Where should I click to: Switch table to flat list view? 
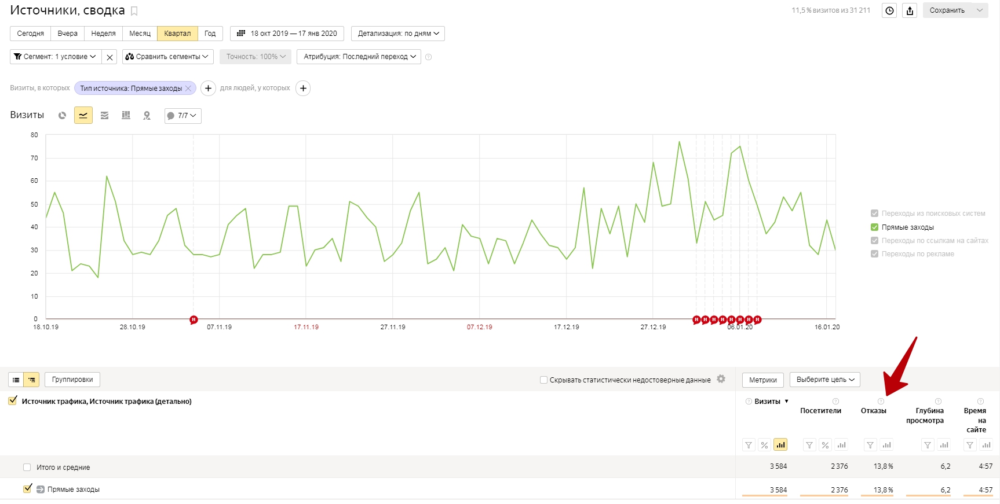tap(16, 380)
